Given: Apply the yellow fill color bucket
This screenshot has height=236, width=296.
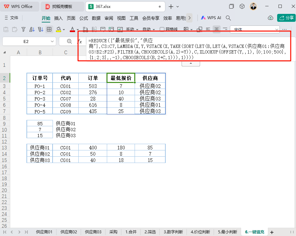Looking at the screenshot, I should click(59, 29).
